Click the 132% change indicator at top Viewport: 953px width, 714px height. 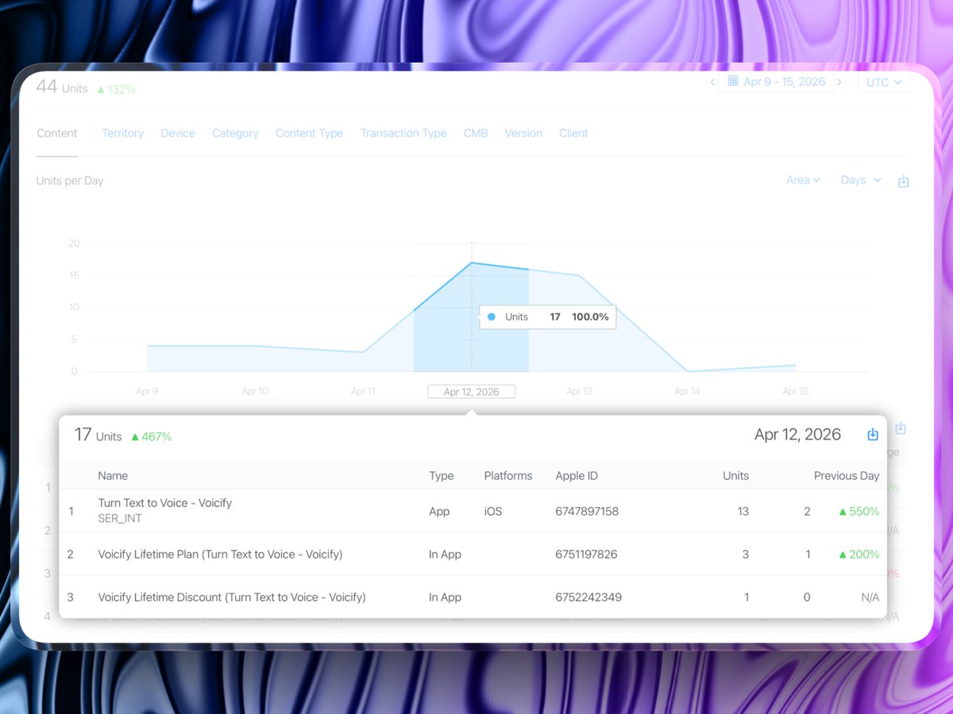coord(116,90)
